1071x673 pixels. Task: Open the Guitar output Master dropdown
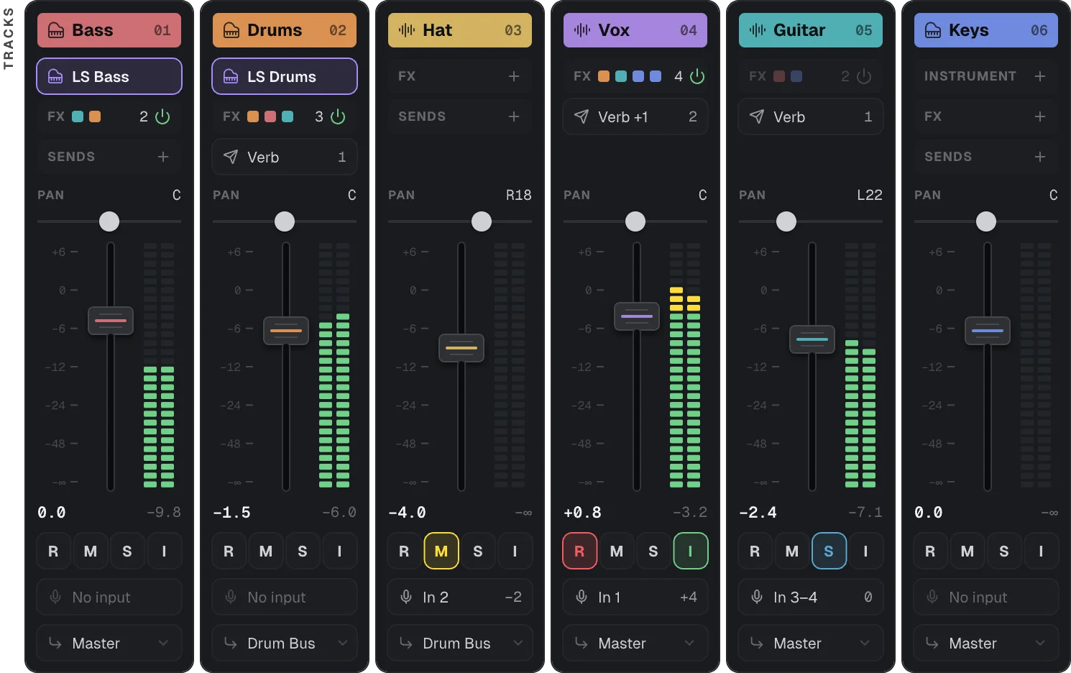pos(811,643)
